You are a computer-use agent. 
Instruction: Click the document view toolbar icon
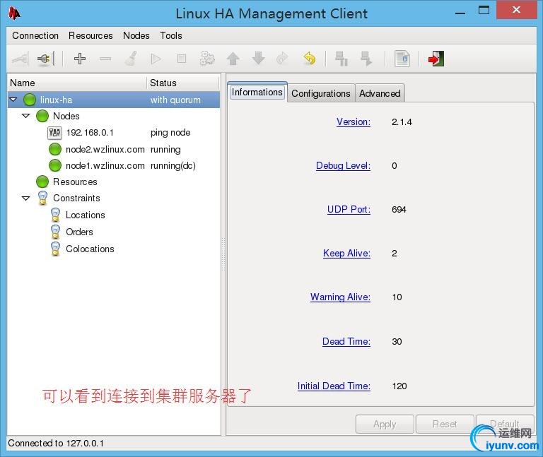pos(402,59)
